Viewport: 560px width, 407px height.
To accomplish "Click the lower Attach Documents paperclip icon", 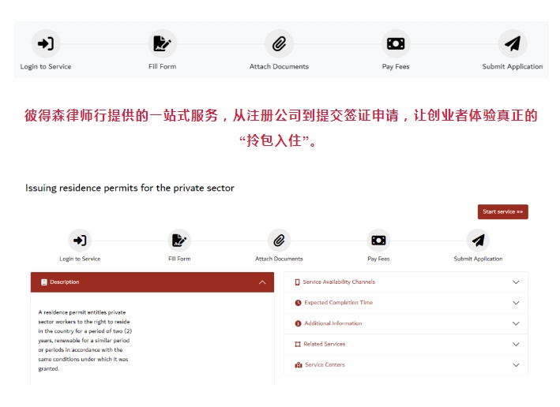I will point(279,241).
